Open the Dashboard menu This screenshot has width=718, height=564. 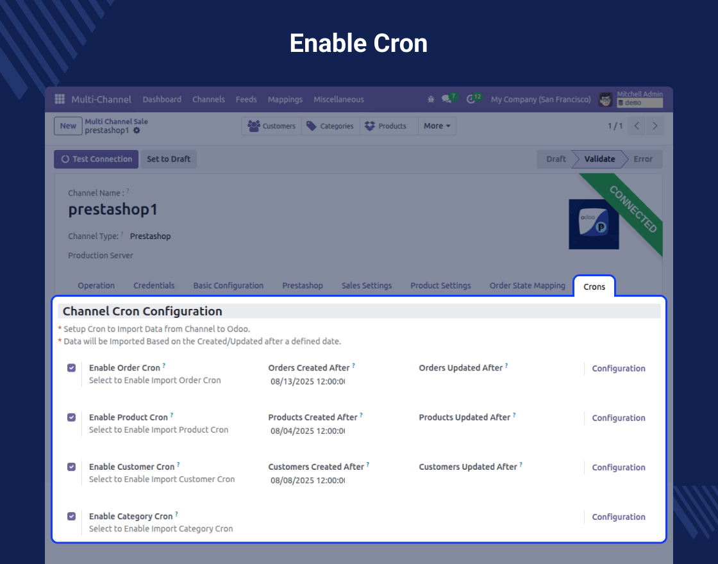162,99
